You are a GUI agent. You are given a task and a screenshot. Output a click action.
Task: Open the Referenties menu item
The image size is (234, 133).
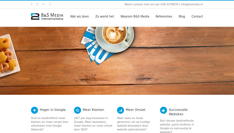pyautogui.click(x=164, y=16)
